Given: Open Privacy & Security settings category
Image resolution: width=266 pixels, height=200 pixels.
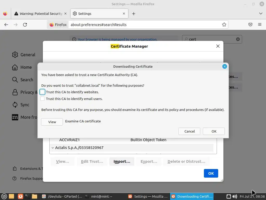Looking at the screenshot, I should [x=25, y=92].
